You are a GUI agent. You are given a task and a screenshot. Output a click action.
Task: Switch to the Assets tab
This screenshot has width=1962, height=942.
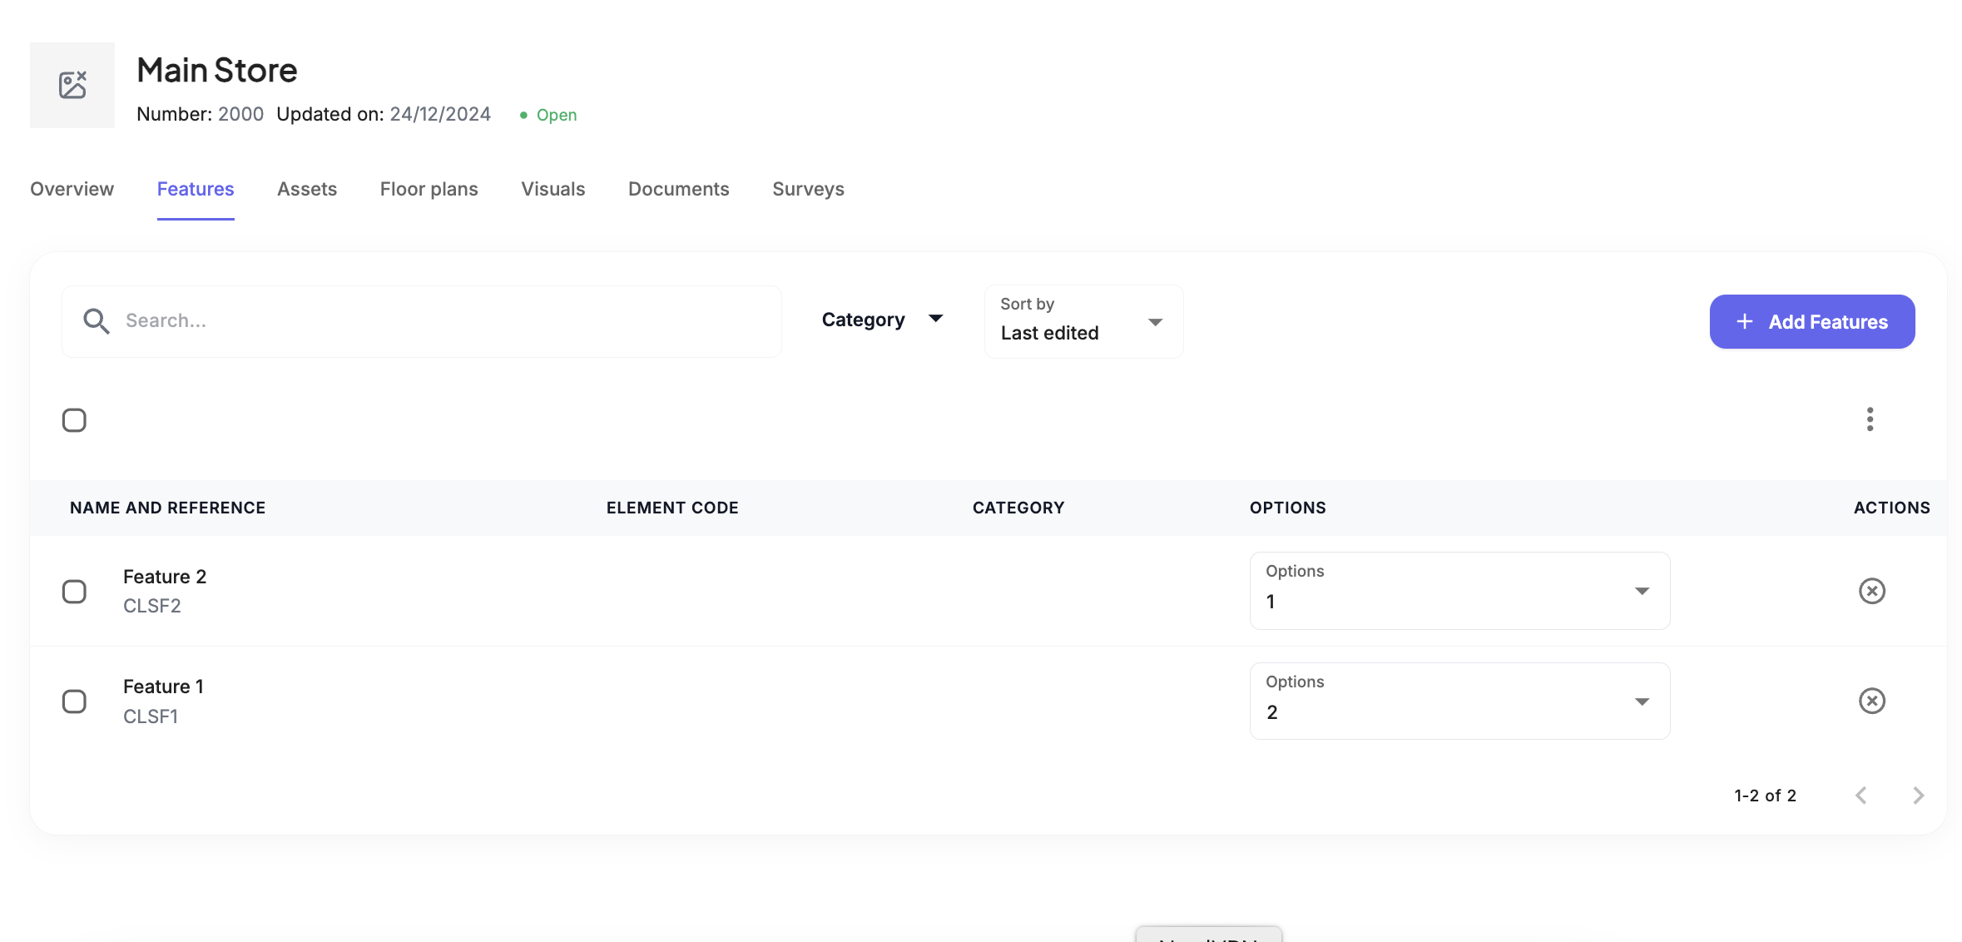(x=307, y=189)
